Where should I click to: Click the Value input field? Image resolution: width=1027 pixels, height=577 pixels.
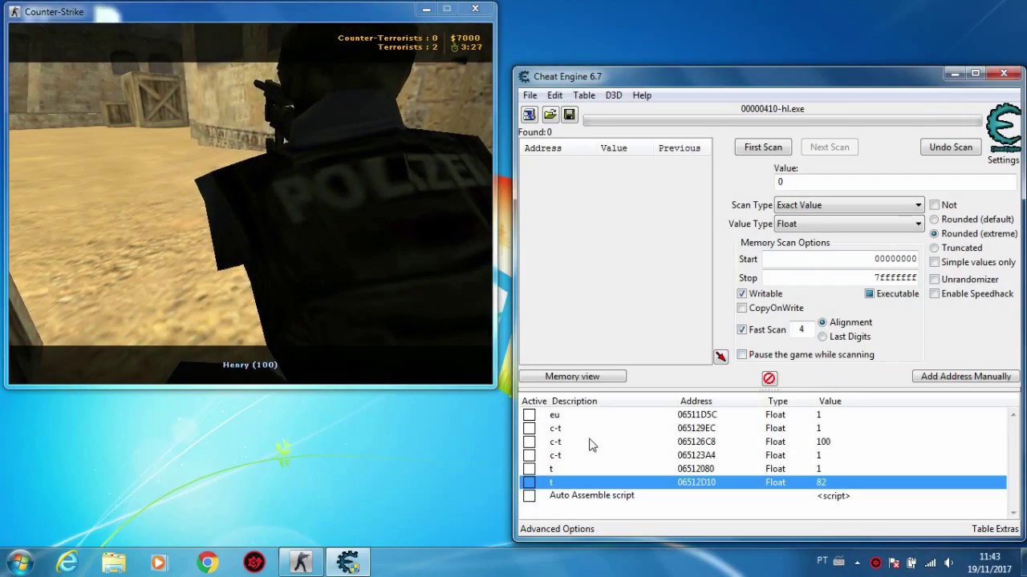click(x=895, y=183)
